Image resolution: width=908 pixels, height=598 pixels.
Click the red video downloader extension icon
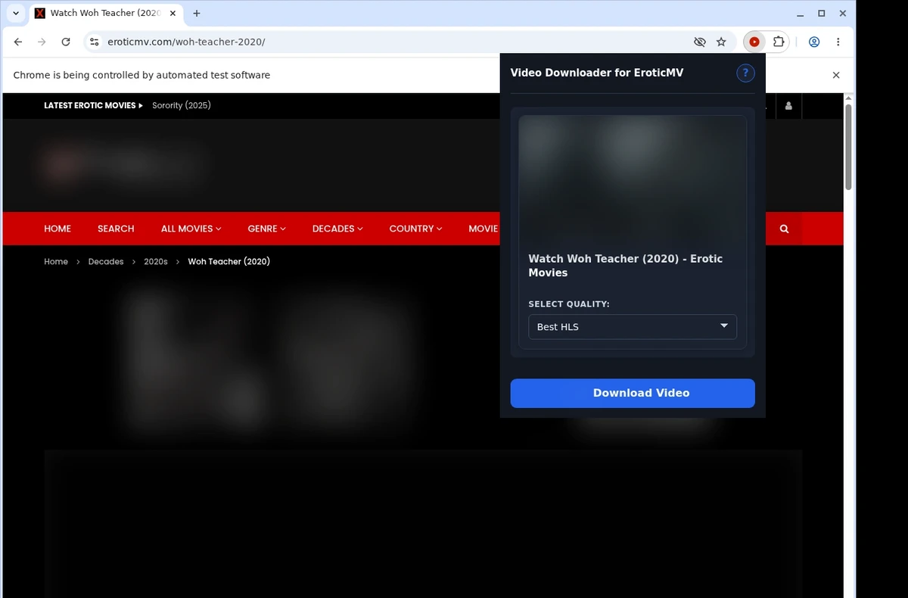tap(754, 42)
